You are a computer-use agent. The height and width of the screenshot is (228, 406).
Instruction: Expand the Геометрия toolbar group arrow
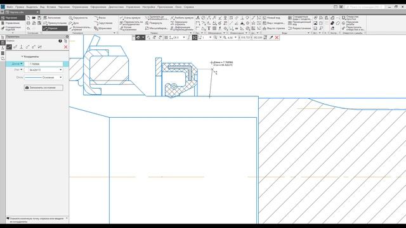click(x=114, y=33)
